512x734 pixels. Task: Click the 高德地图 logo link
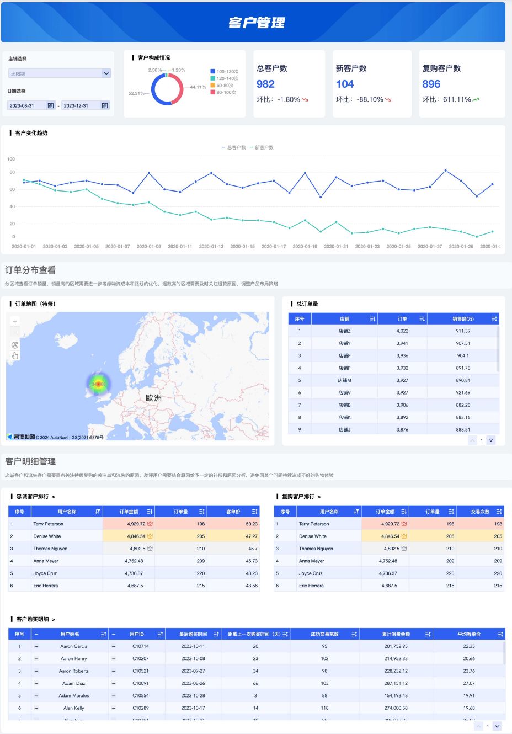[21, 437]
